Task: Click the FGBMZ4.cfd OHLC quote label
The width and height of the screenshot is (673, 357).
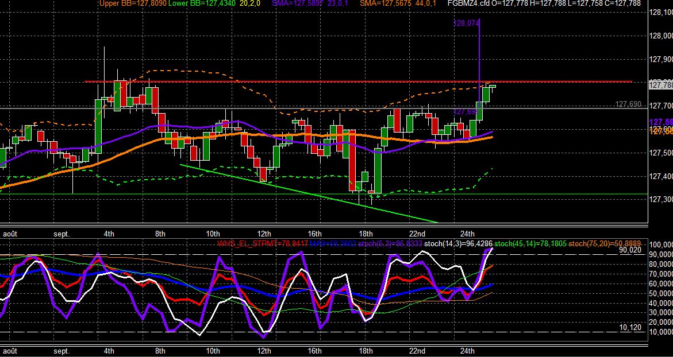Action: pyautogui.click(x=544, y=3)
